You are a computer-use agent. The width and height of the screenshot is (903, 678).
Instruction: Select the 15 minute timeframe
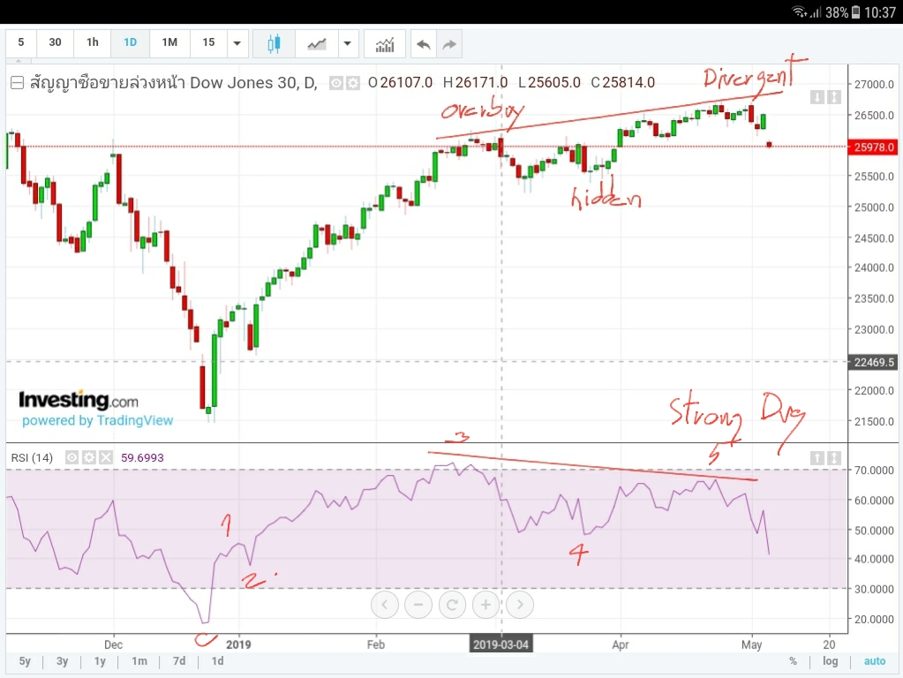coord(208,43)
